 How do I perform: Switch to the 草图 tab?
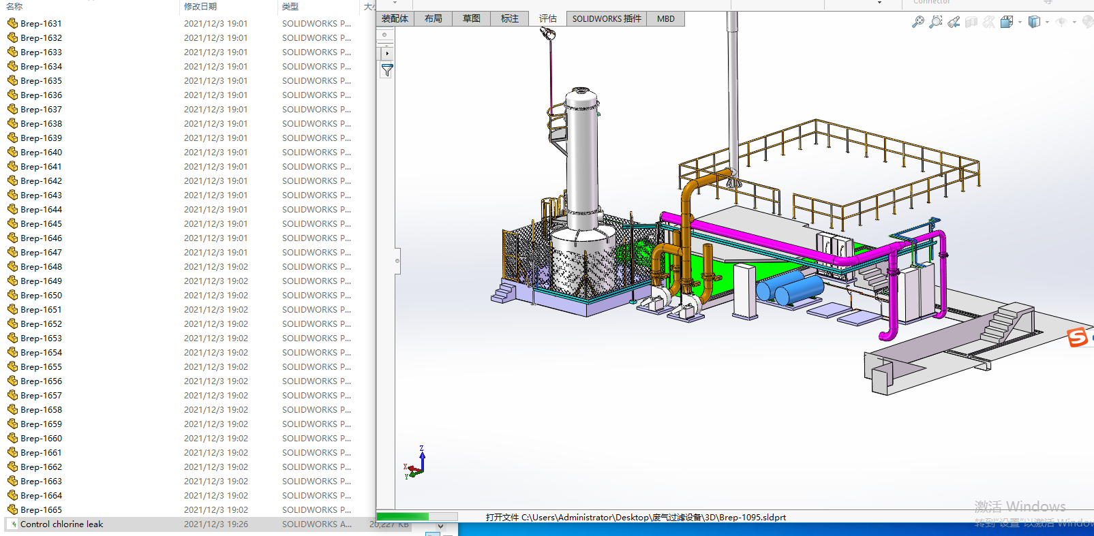pyautogui.click(x=471, y=19)
